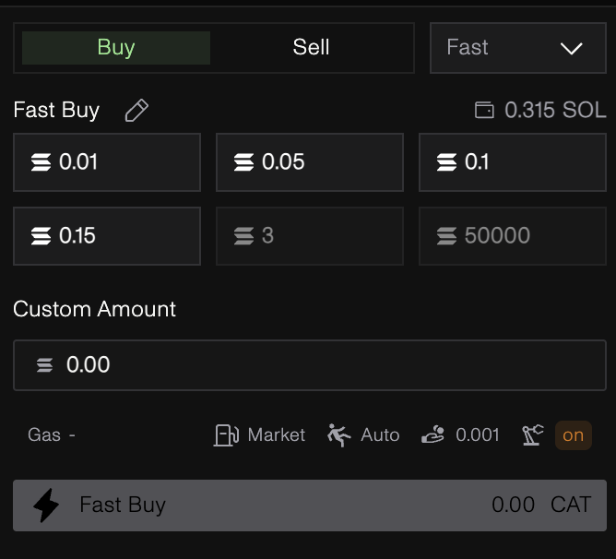Image resolution: width=616 pixels, height=559 pixels.
Task: Switch to the Sell tab
Action: point(311,48)
